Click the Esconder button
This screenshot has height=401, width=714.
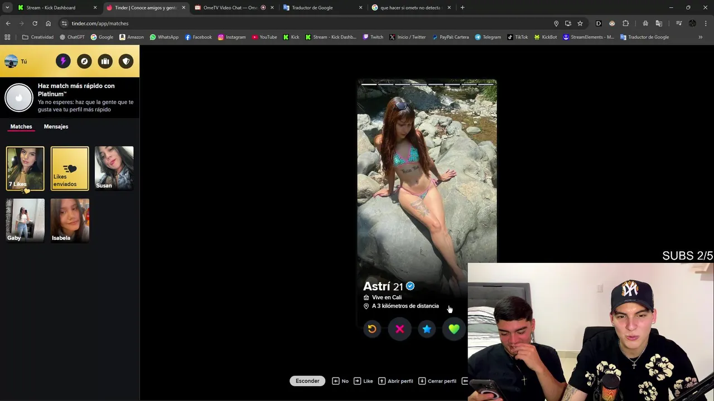[307, 381]
